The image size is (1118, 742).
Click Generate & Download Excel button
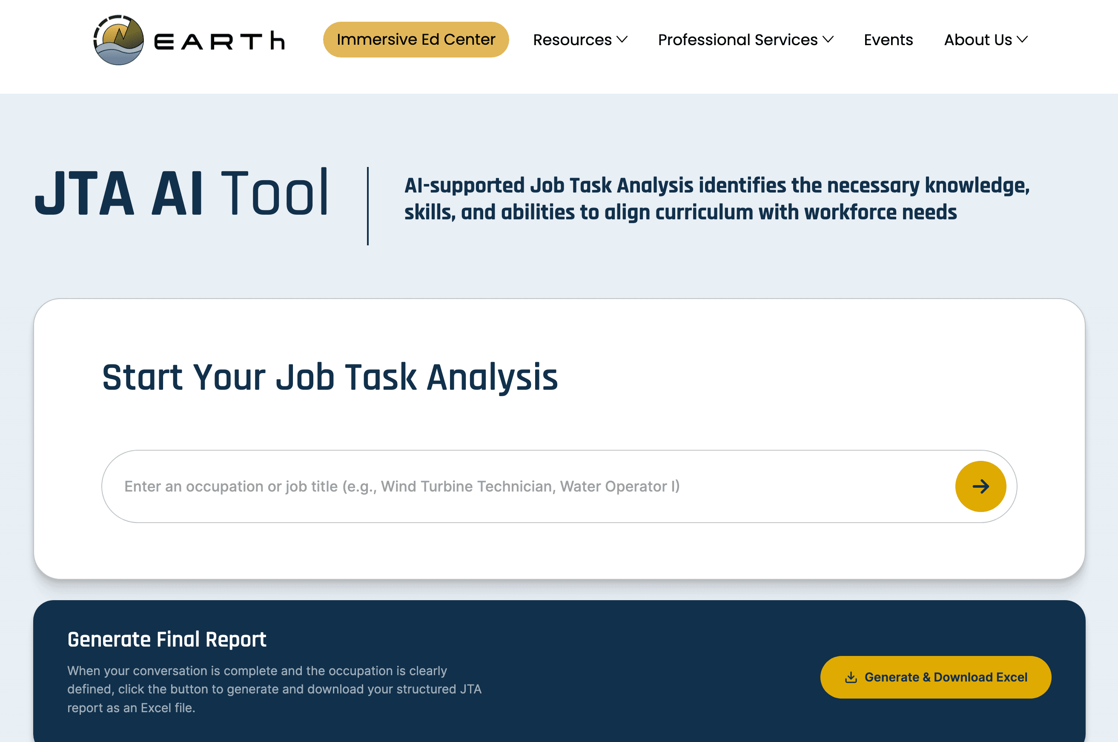pos(935,677)
